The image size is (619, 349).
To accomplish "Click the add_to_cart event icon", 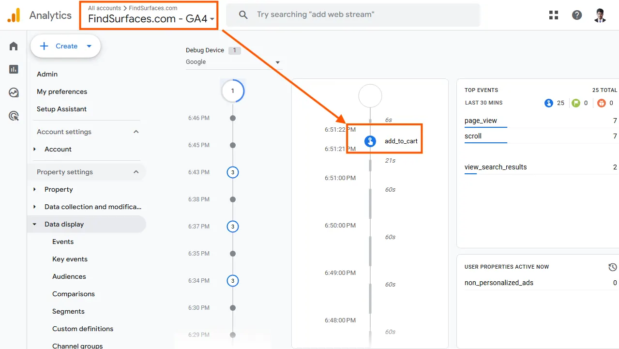I will pyautogui.click(x=370, y=141).
